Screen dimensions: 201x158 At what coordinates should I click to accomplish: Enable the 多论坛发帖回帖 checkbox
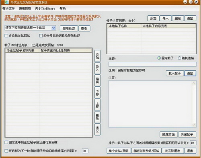pos(6,36)
